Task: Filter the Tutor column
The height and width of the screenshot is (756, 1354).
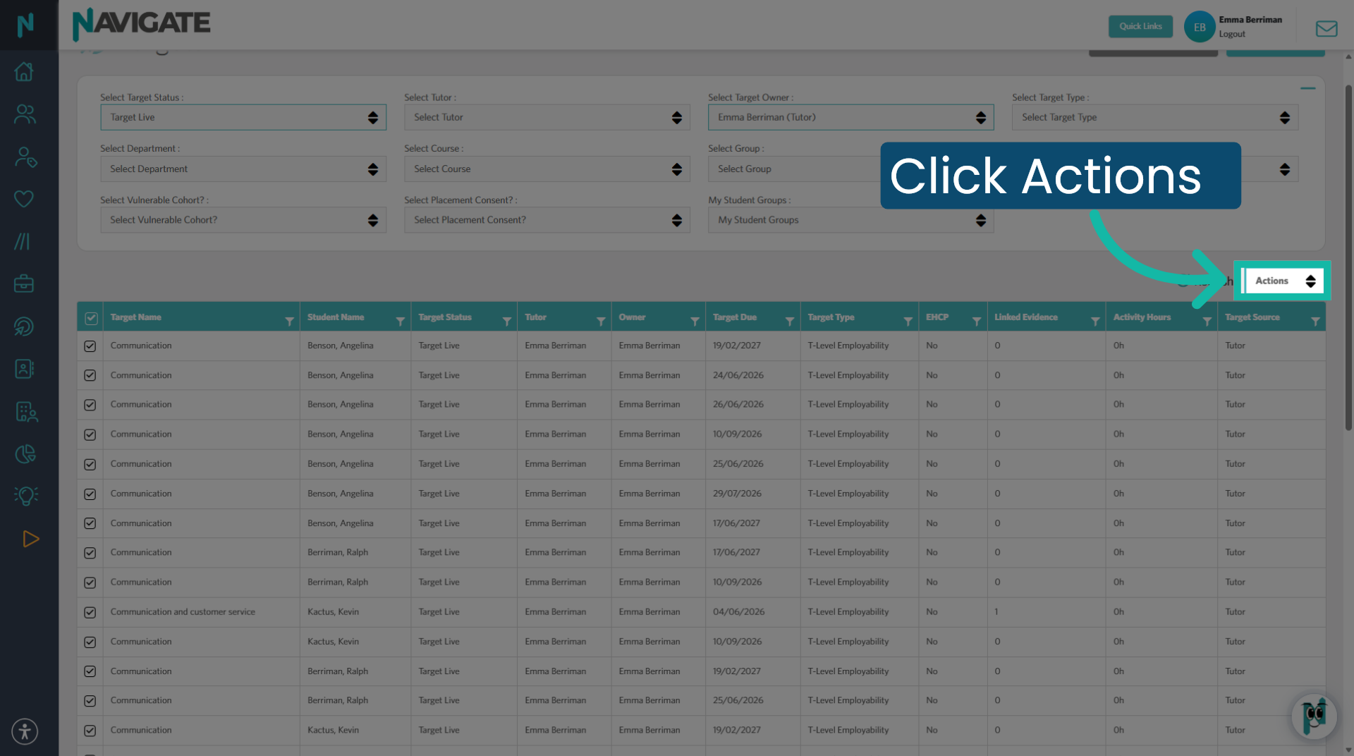Action: coord(601,322)
